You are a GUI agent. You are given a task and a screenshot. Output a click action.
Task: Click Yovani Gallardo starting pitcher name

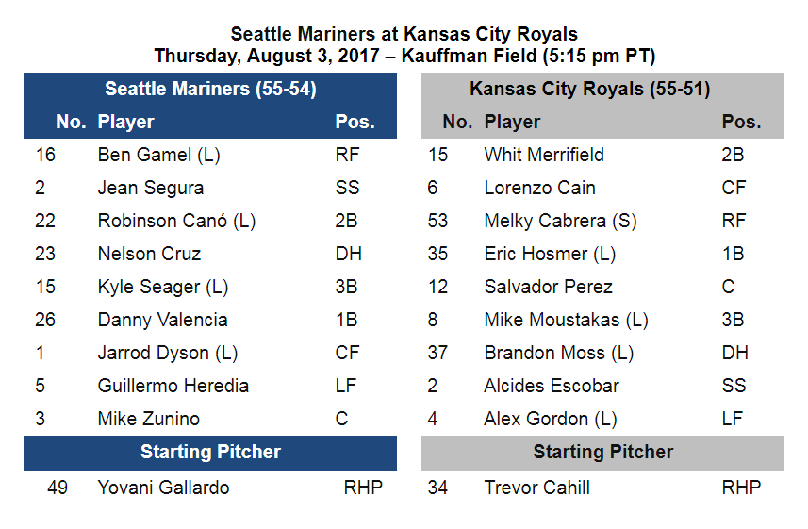[x=163, y=488]
